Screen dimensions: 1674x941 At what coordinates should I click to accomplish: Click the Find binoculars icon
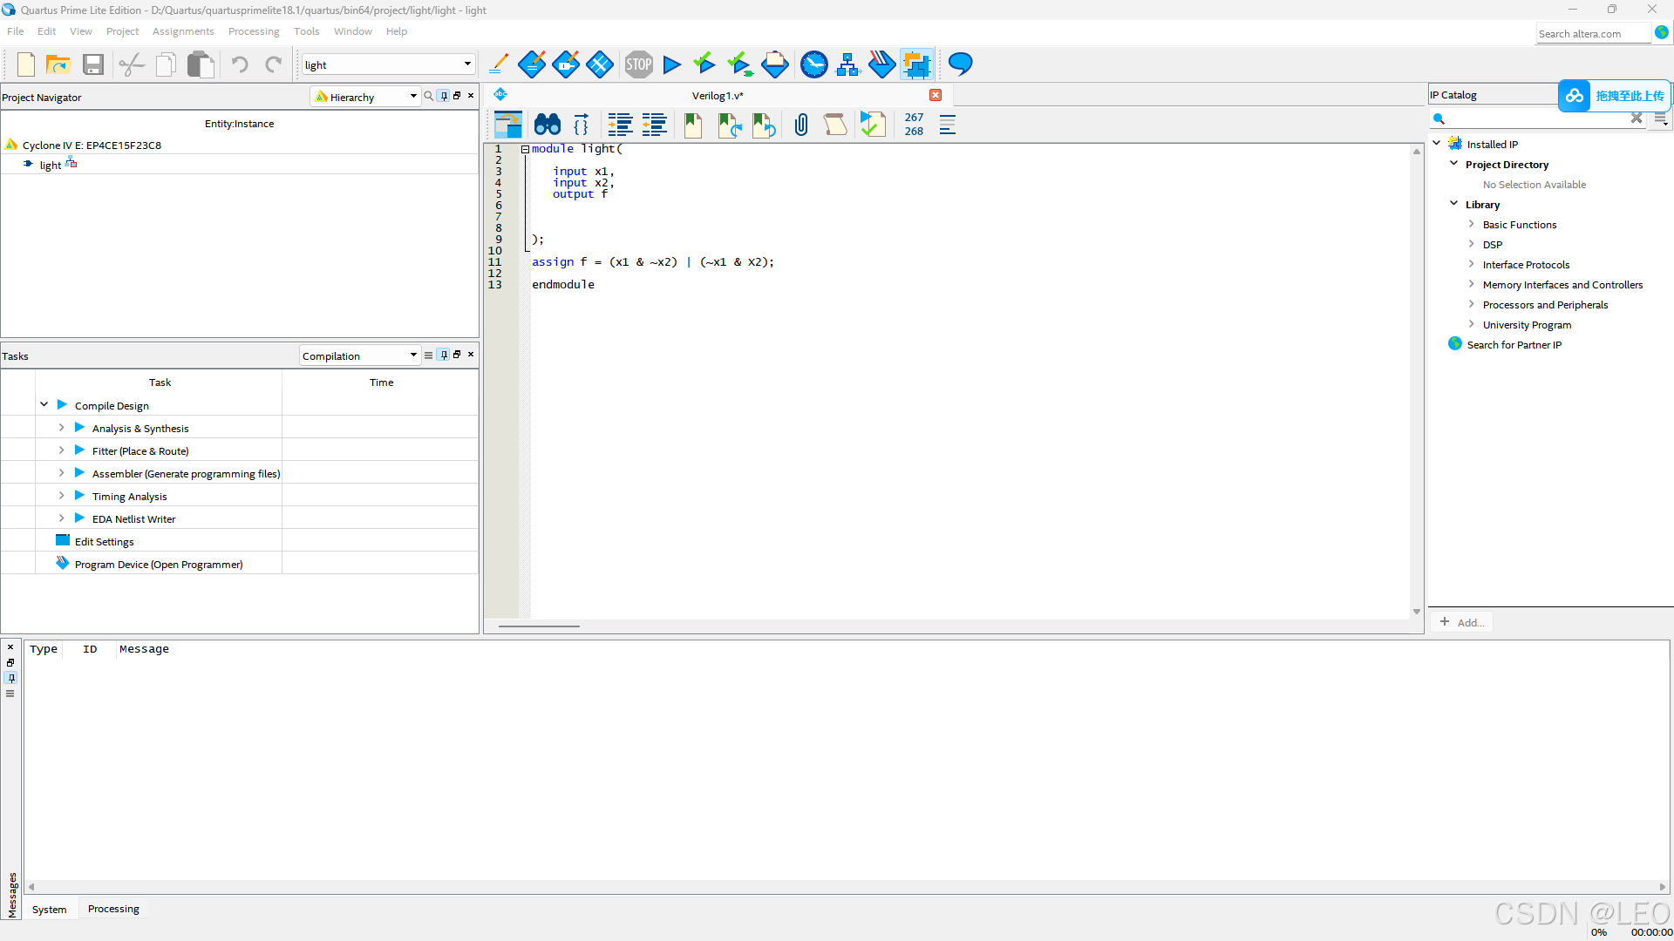coord(547,125)
